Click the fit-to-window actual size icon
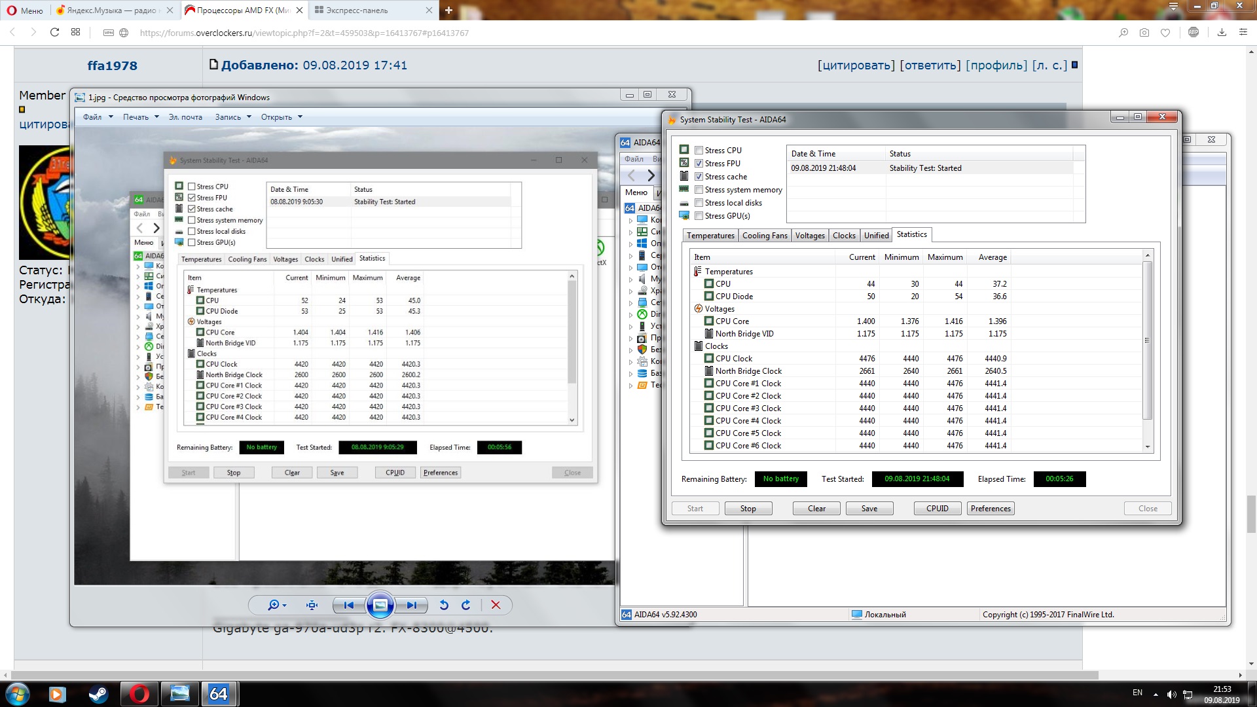This screenshot has width=1257, height=707. [x=312, y=606]
